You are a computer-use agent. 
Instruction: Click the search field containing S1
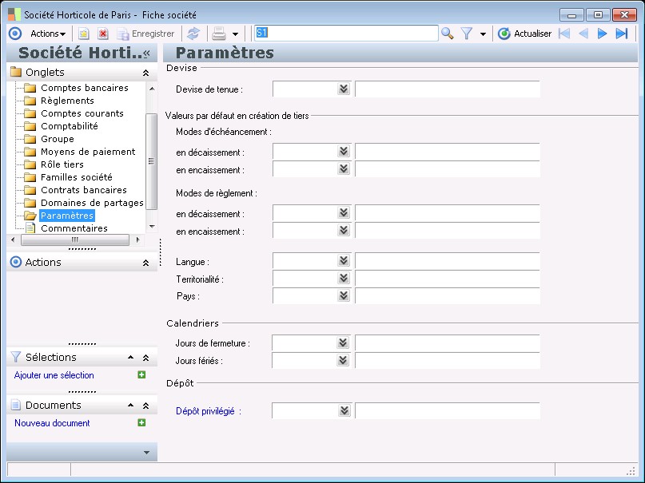click(346, 34)
